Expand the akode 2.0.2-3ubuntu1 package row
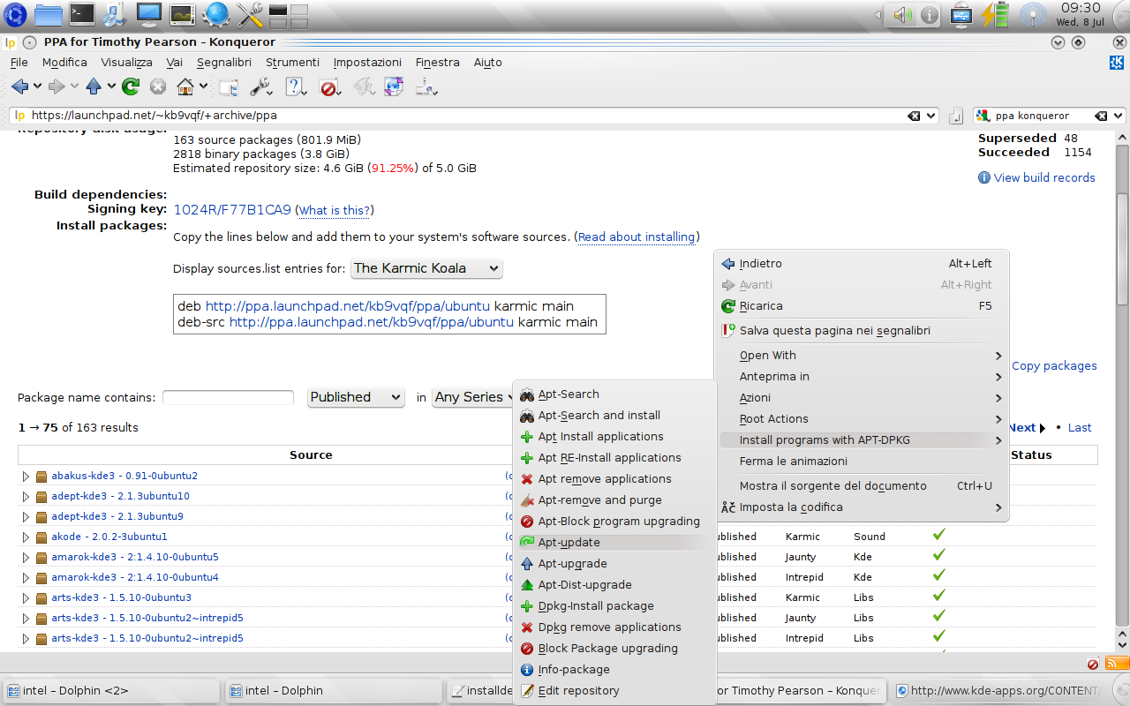Screen dimensions: 1130x706 click(26, 537)
